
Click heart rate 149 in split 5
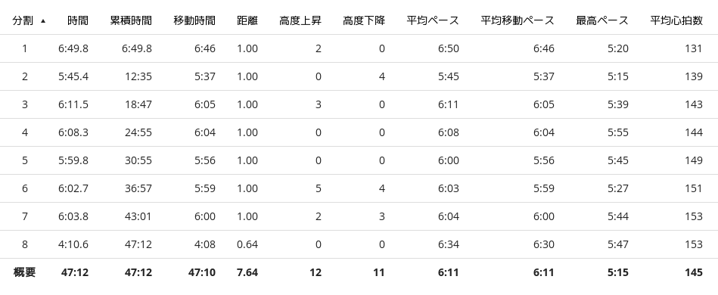694,160
